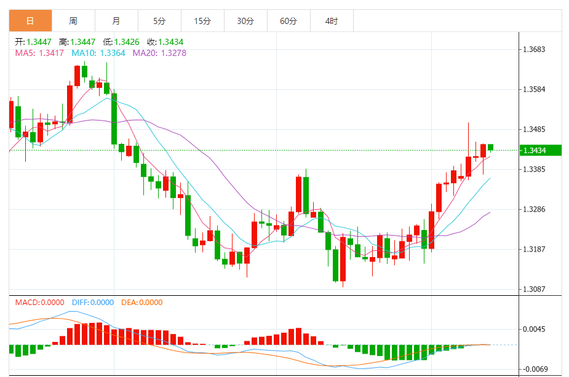Click the DIFF:0.0000 indicator label
This screenshot has height=377, width=569.
point(93,302)
